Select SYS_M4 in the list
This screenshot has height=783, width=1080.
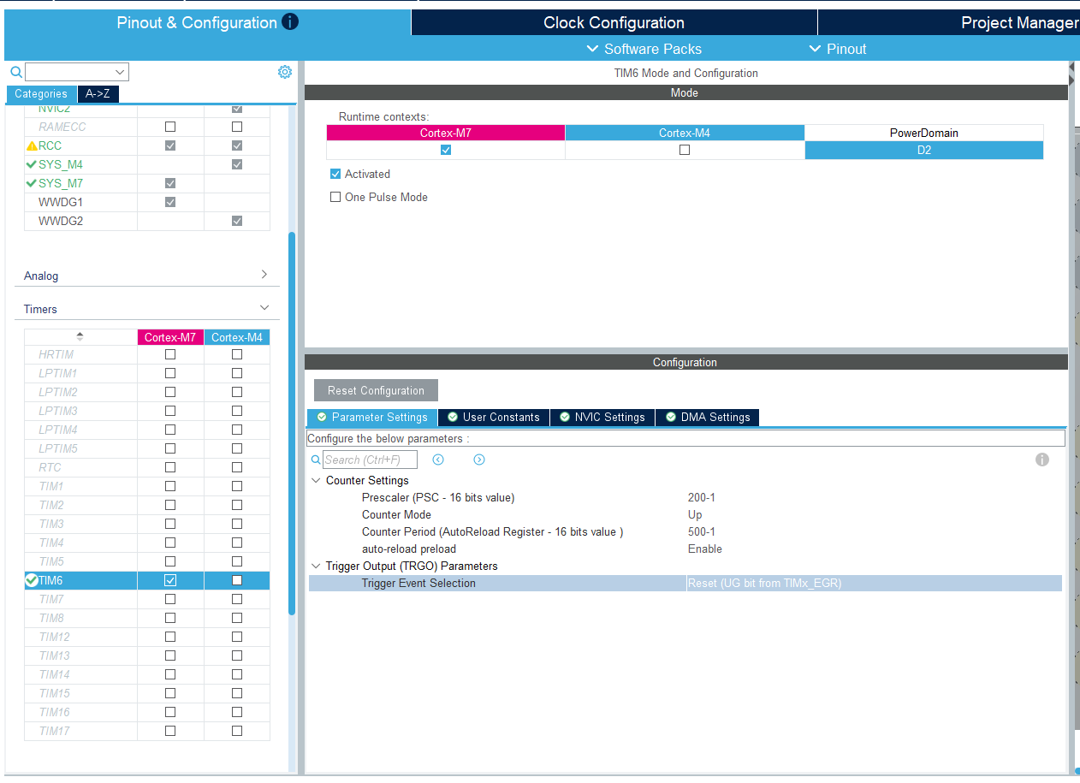pyautogui.click(x=61, y=164)
